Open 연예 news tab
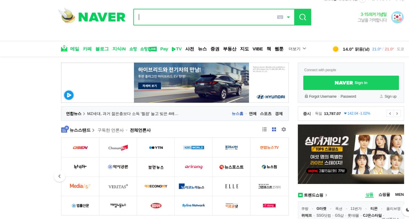The width and height of the screenshot is (409, 219). [253, 114]
